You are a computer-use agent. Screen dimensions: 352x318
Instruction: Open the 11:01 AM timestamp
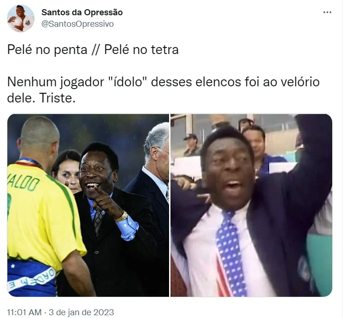(x=24, y=312)
